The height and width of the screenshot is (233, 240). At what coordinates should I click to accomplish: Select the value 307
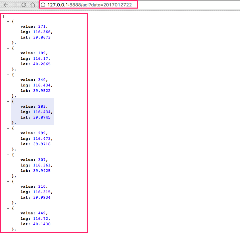(42, 160)
